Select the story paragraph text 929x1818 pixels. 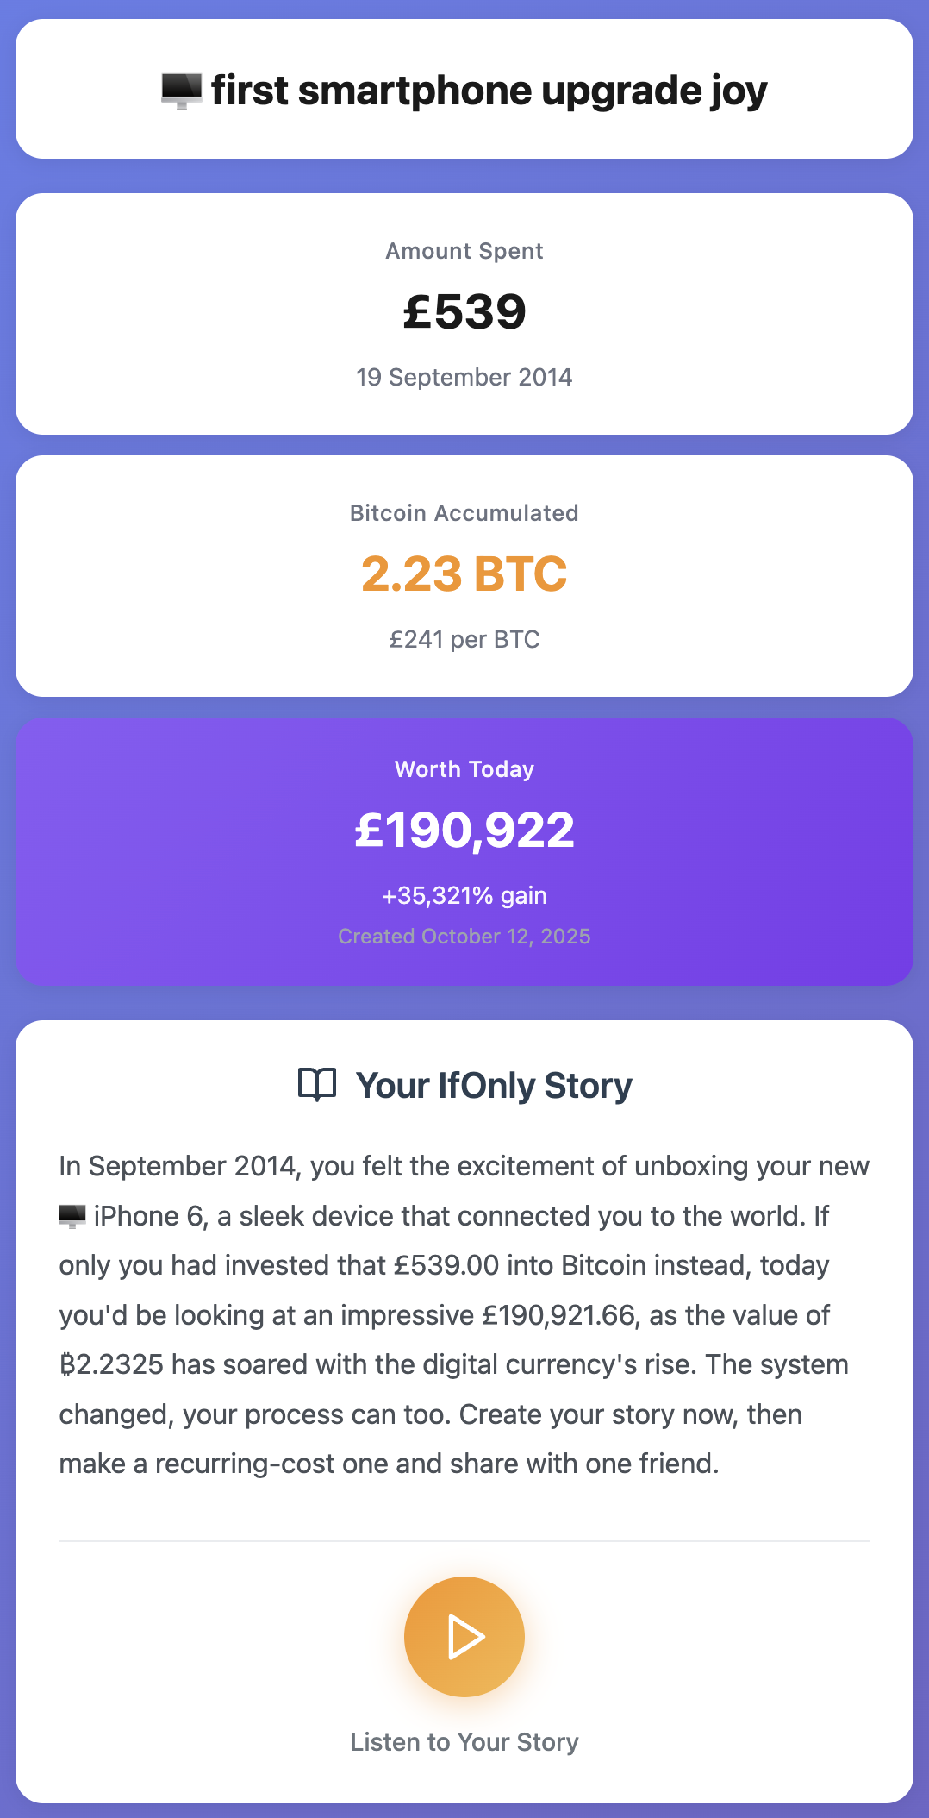[464, 1311]
